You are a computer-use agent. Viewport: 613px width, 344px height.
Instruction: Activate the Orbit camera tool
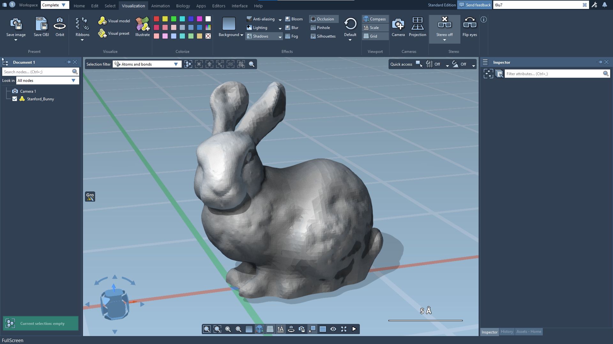(60, 24)
